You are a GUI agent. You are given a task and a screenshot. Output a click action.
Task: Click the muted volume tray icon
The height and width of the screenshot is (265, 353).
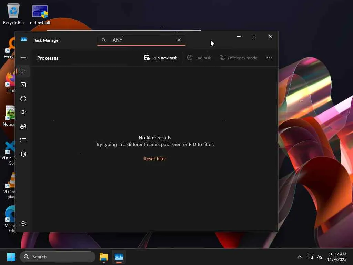pos(319,257)
